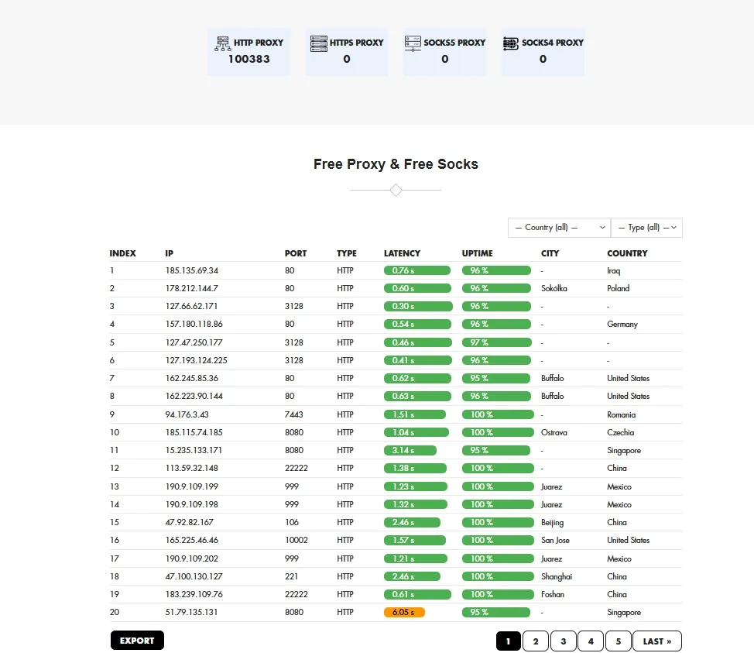The width and height of the screenshot is (754, 653).
Task: Select page 5 in pagination
Action: click(x=618, y=641)
